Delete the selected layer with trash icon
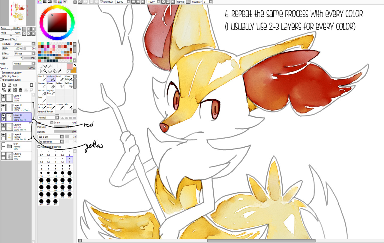 (x=20, y=90)
